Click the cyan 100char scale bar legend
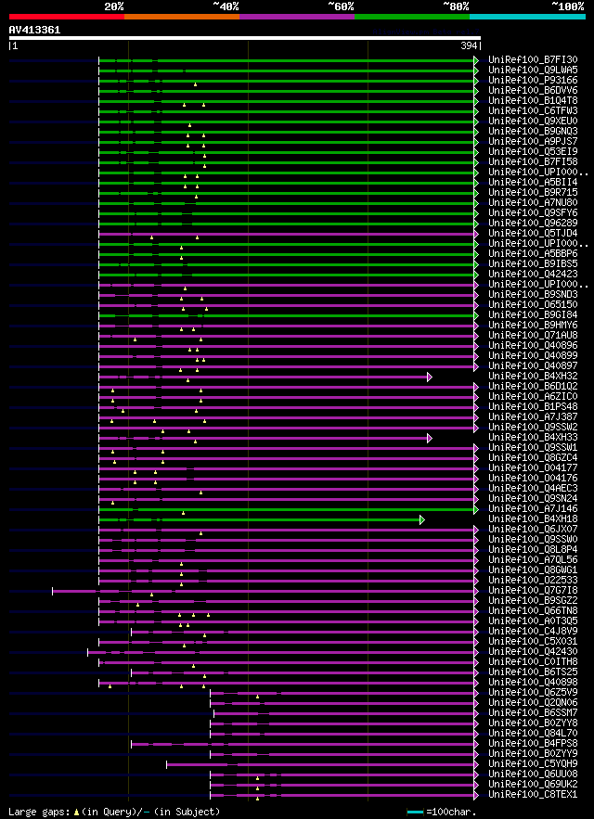 pyautogui.click(x=415, y=812)
